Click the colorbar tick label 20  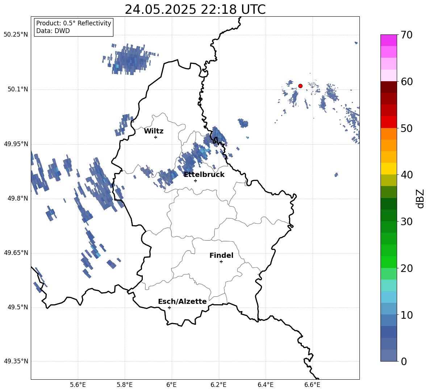[x=407, y=268]
